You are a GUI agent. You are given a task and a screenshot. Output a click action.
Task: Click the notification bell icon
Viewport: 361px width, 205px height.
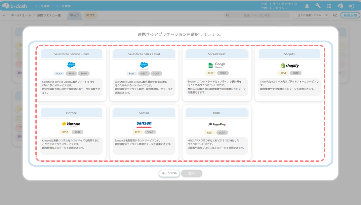pyautogui.click(x=307, y=6)
